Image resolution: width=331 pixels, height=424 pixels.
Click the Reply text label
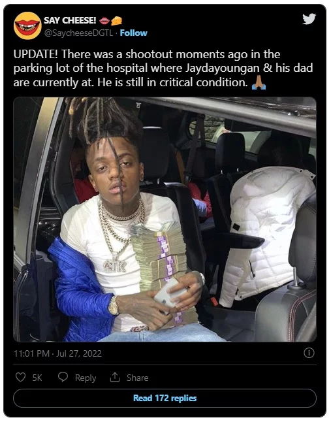(86, 378)
